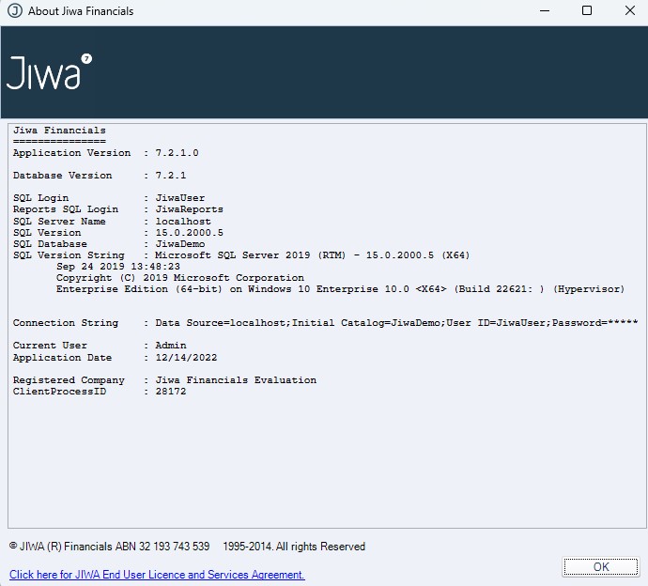648x586 pixels.
Task: Click the Current User Admin line
Action: [x=99, y=346]
